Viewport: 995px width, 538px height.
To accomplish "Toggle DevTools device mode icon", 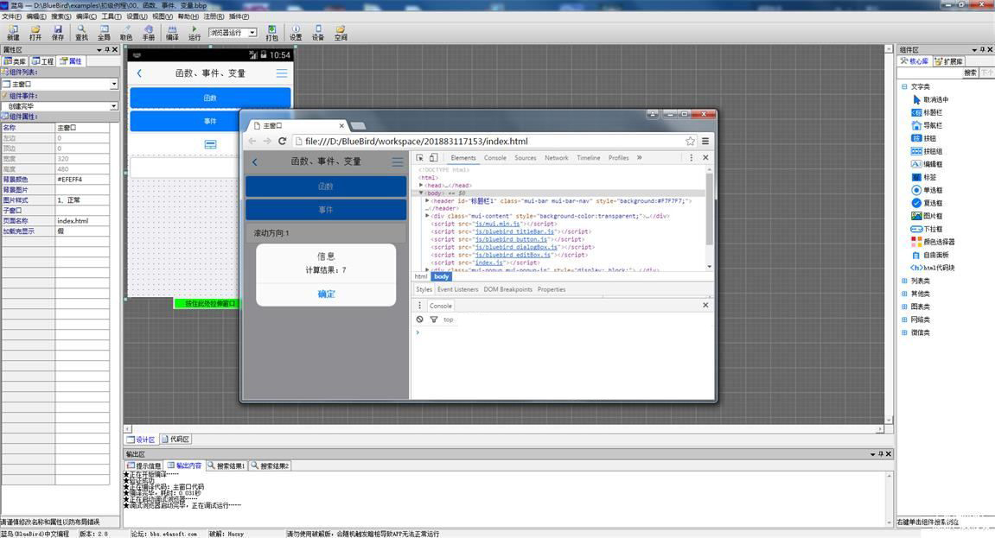I will pos(433,158).
